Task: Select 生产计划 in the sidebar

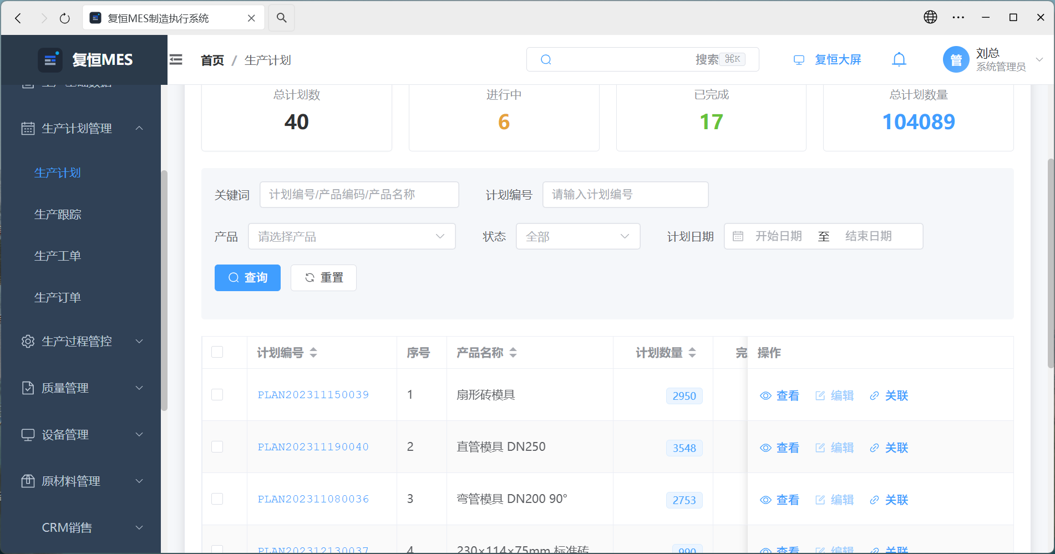Action: [58, 172]
